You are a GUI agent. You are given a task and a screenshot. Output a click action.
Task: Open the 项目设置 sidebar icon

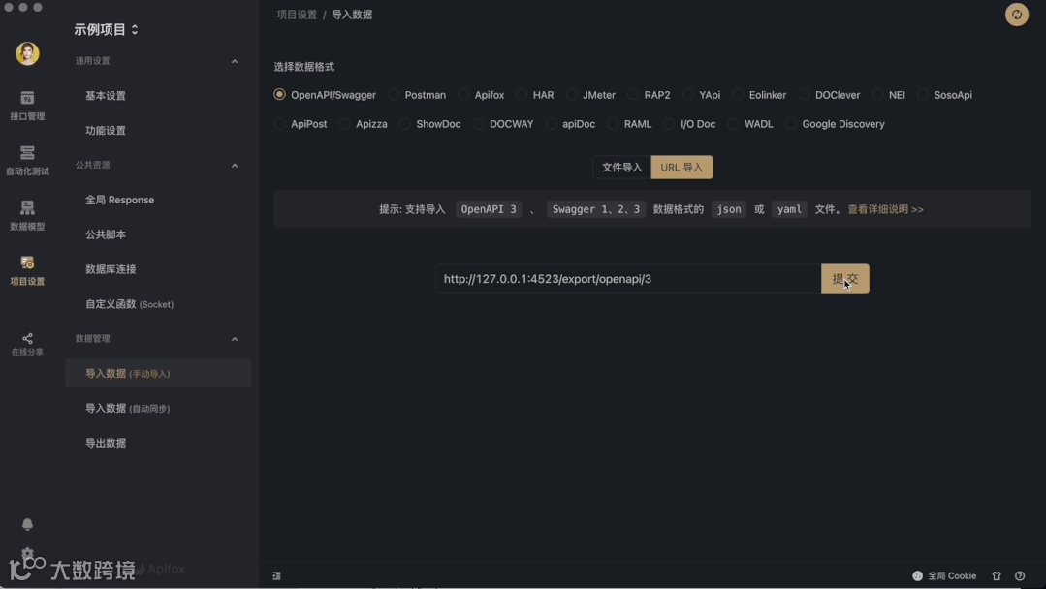pyautogui.click(x=27, y=270)
